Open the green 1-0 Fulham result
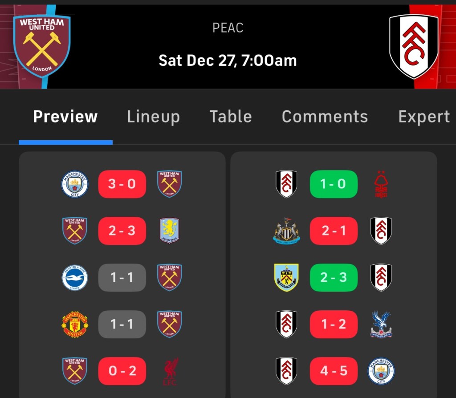The image size is (456, 398). point(334,184)
